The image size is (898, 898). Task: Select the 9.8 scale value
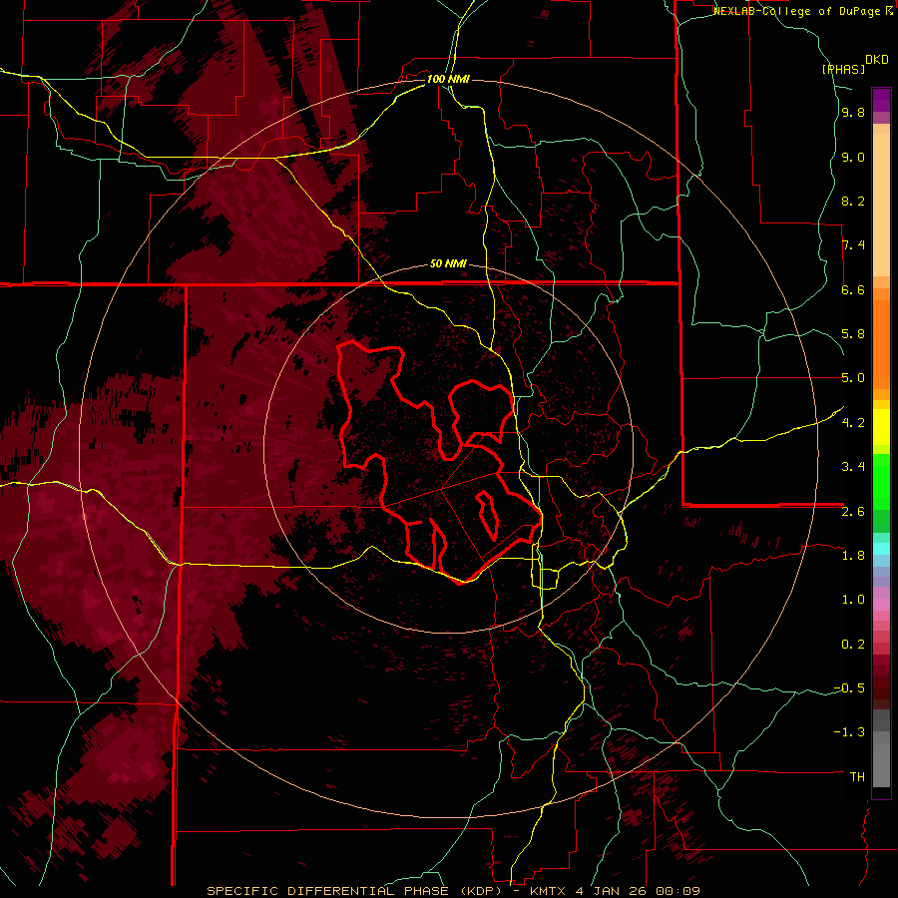click(853, 113)
